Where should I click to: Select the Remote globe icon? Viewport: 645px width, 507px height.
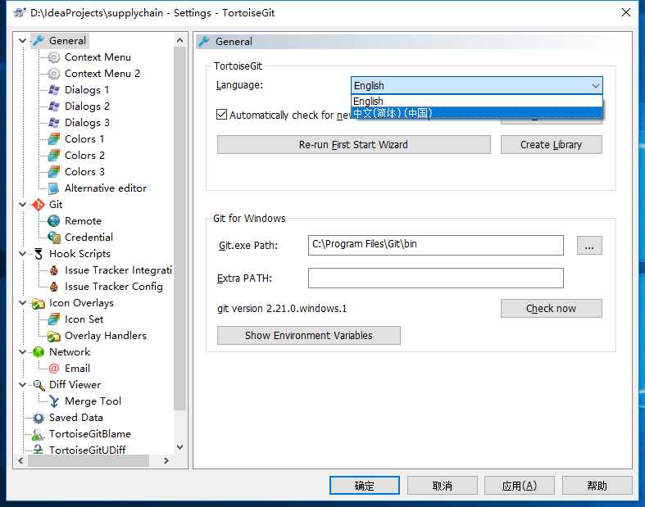pyautogui.click(x=53, y=221)
